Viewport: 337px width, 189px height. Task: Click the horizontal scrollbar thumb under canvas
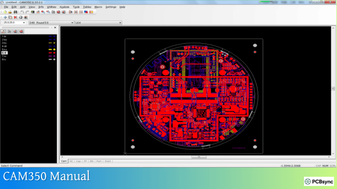pos(199,157)
